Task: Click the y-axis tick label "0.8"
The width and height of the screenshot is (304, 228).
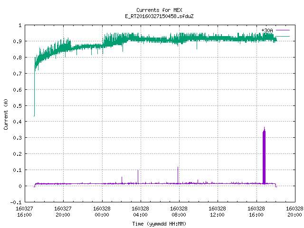Action: [x=17, y=57]
